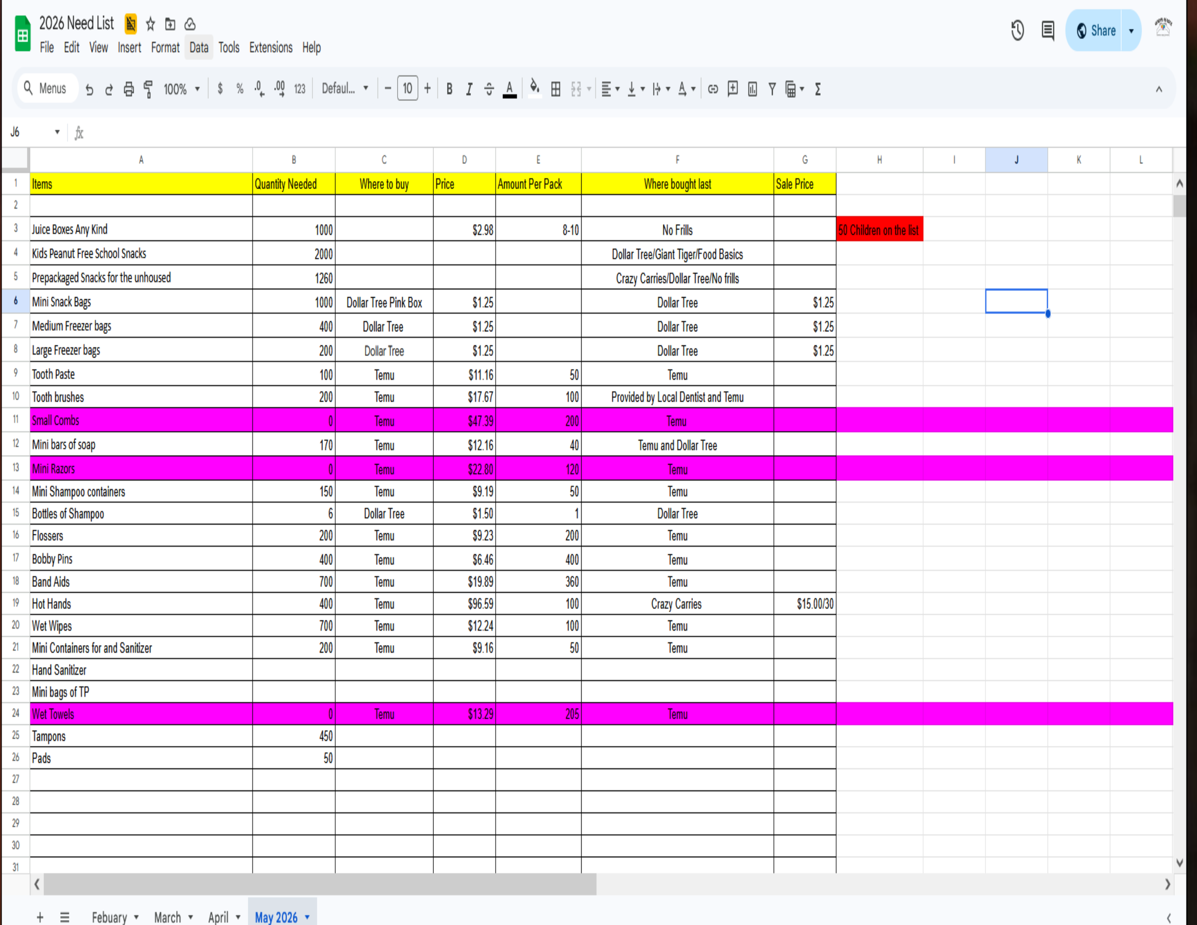Image resolution: width=1197 pixels, height=925 pixels.
Task: Print the spreadsheet
Action: click(129, 90)
